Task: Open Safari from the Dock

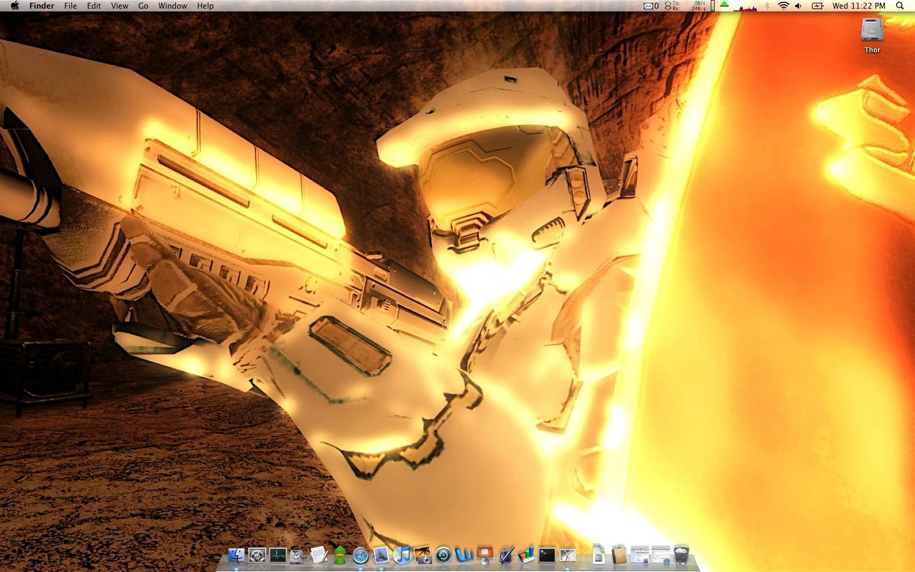Action: pos(361,555)
